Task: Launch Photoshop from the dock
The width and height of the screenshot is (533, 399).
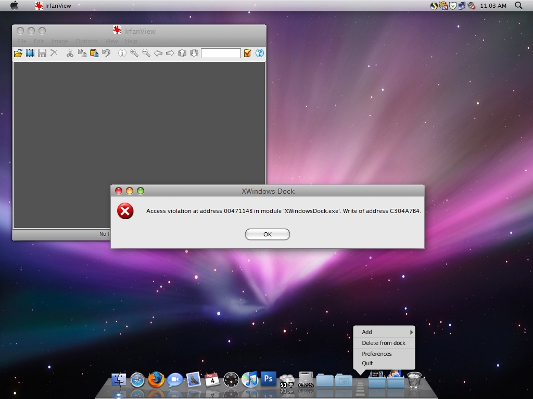Action: coord(268,379)
